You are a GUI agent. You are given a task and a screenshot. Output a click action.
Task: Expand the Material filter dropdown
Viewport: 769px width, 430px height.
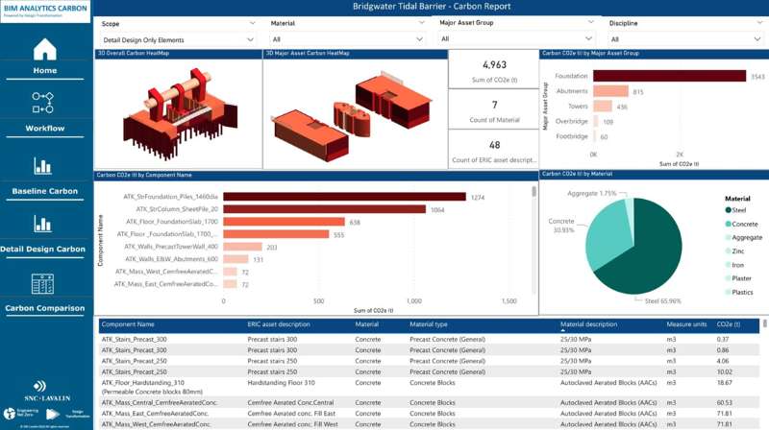click(x=347, y=39)
